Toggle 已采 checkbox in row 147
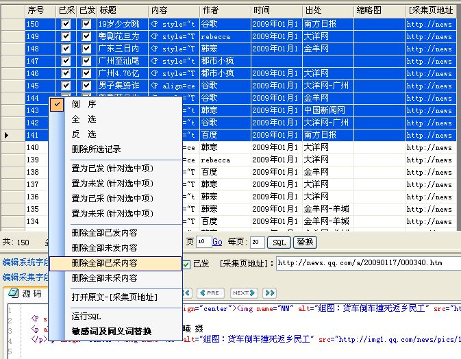The image size is (461, 359). click(66, 61)
